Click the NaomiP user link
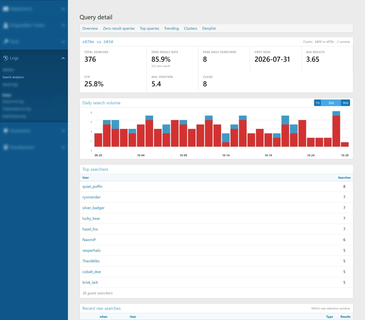 click(x=89, y=240)
